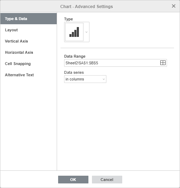Close the Chart Advanced Settings dialog
This screenshot has width=180, height=188.
tap(174, 6)
